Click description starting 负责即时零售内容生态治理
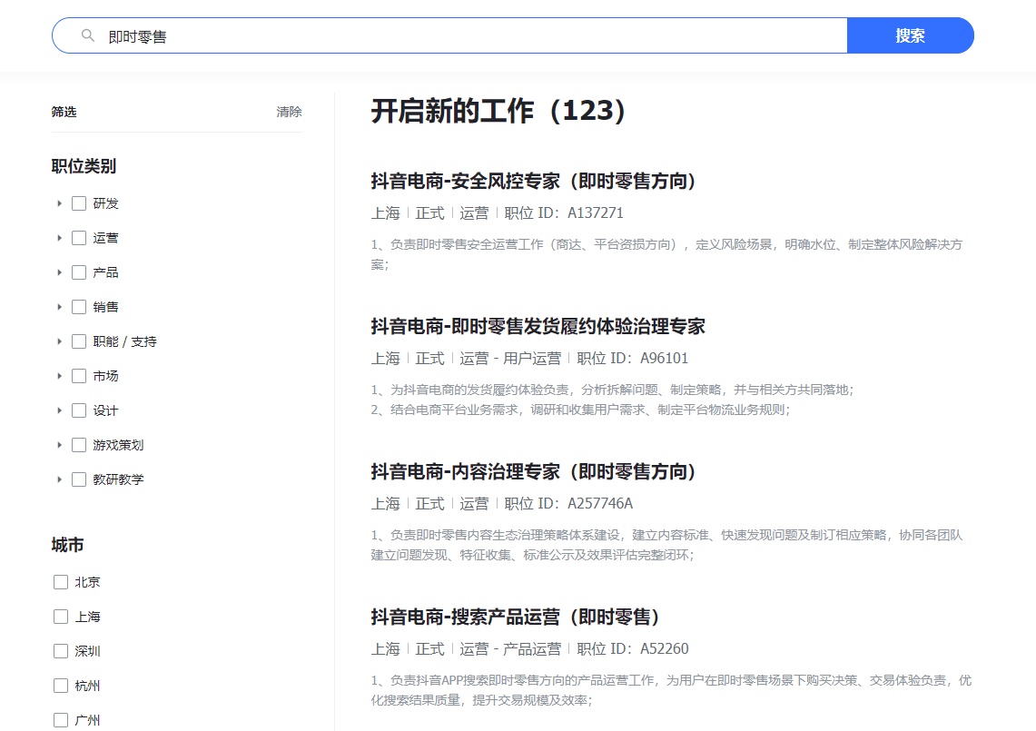The width and height of the screenshot is (1036, 731). click(x=666, y=545)
